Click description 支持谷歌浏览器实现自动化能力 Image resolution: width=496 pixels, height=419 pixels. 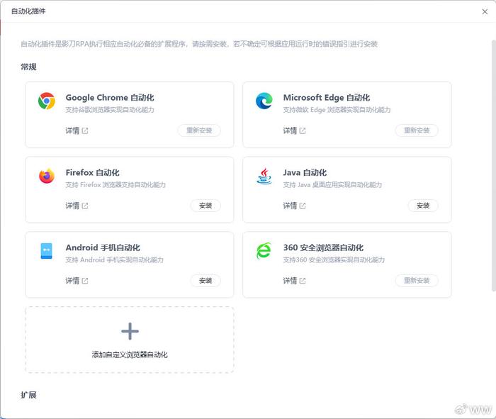point(110,110)
